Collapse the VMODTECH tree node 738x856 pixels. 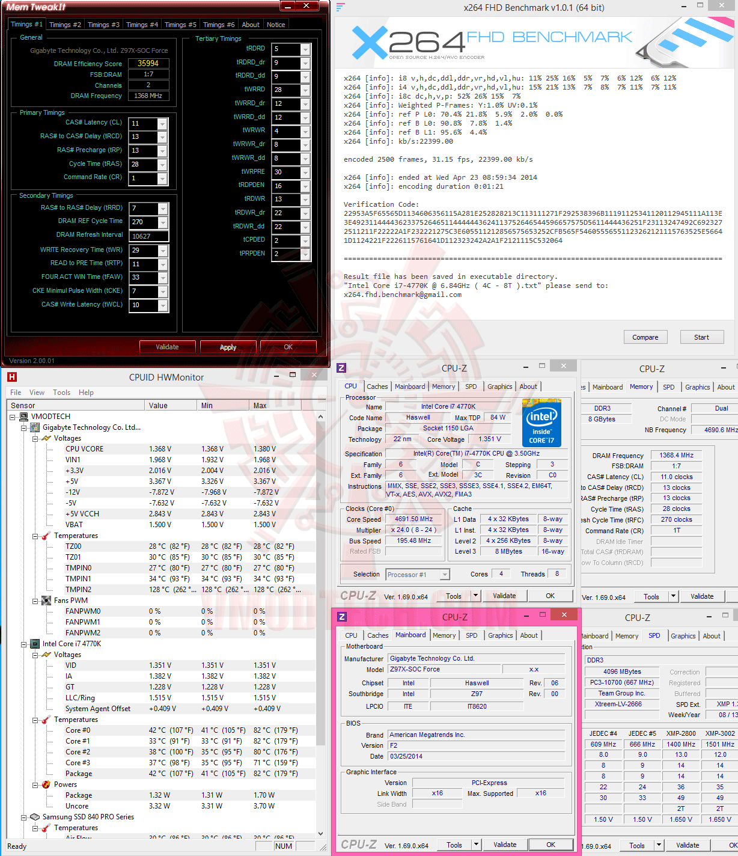point(13,417)
